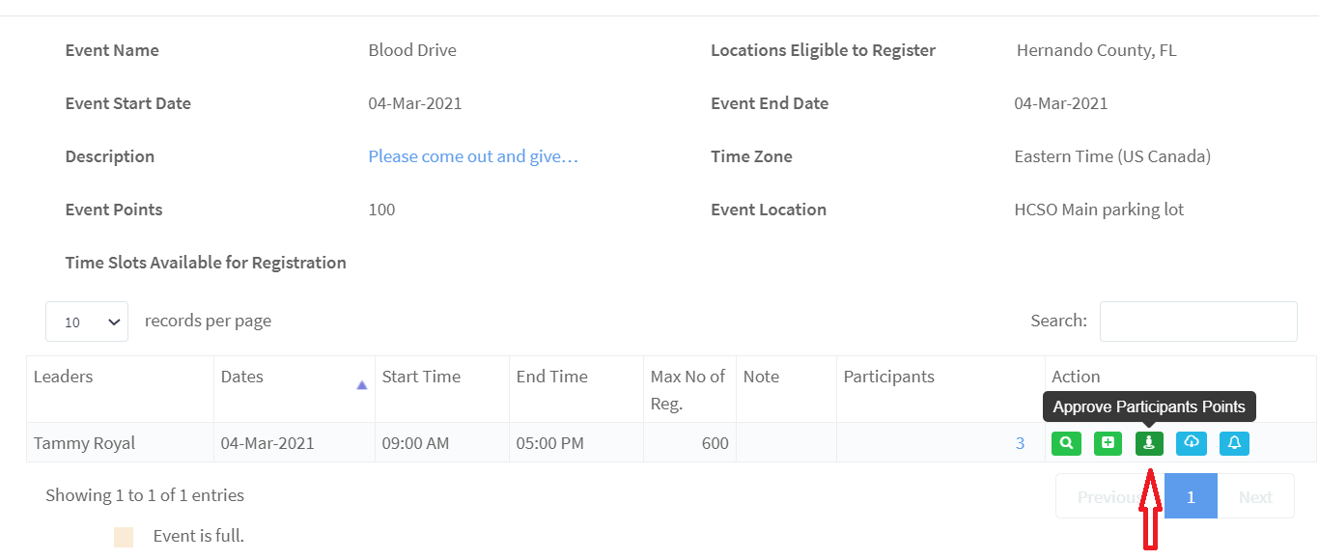This screenshot has width=1319, height=560.
Task: Click the 'Eastern Time (US Canada)' value
Action: click(1112, 156)
